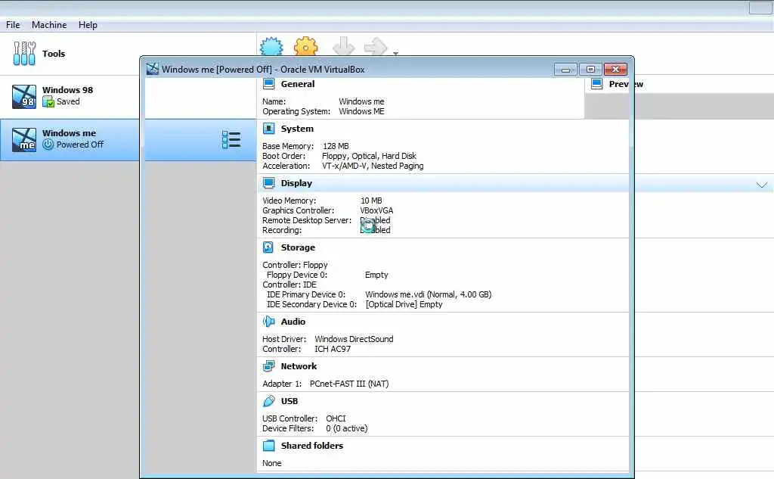The width and height of the screenshot is (774, 479).
Task: Click the blue New machine toolbar icon
Action: coord(271,46)
